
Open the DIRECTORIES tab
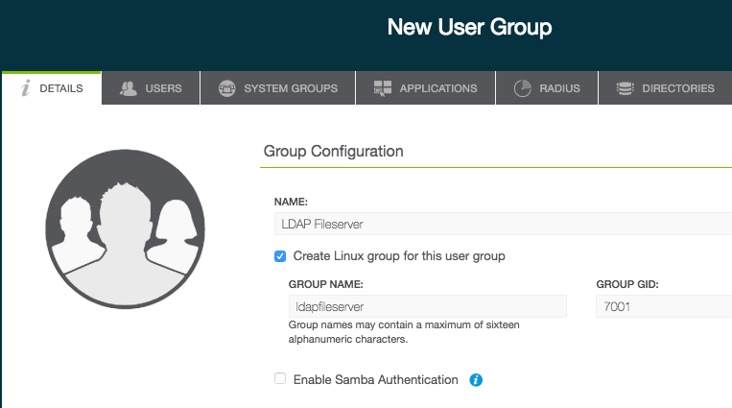(x=665, y=88)
